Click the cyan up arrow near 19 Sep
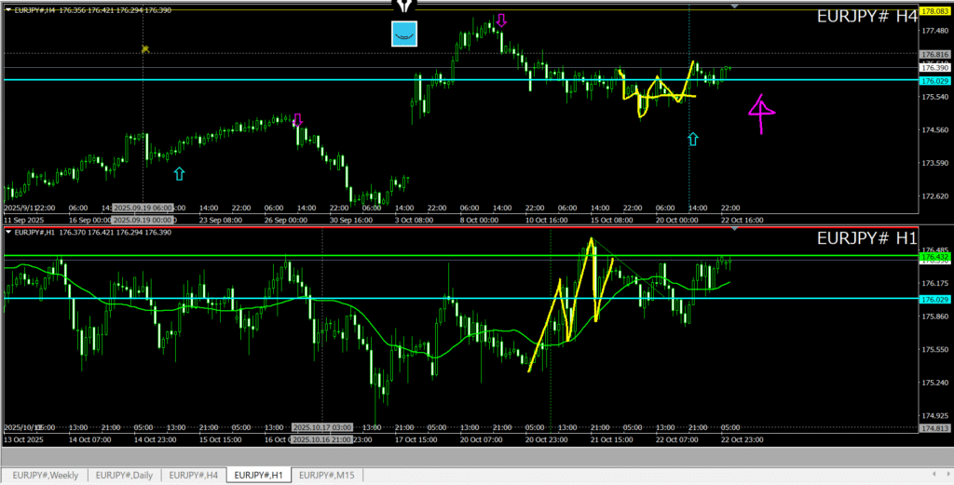 [x=179, y=173]
